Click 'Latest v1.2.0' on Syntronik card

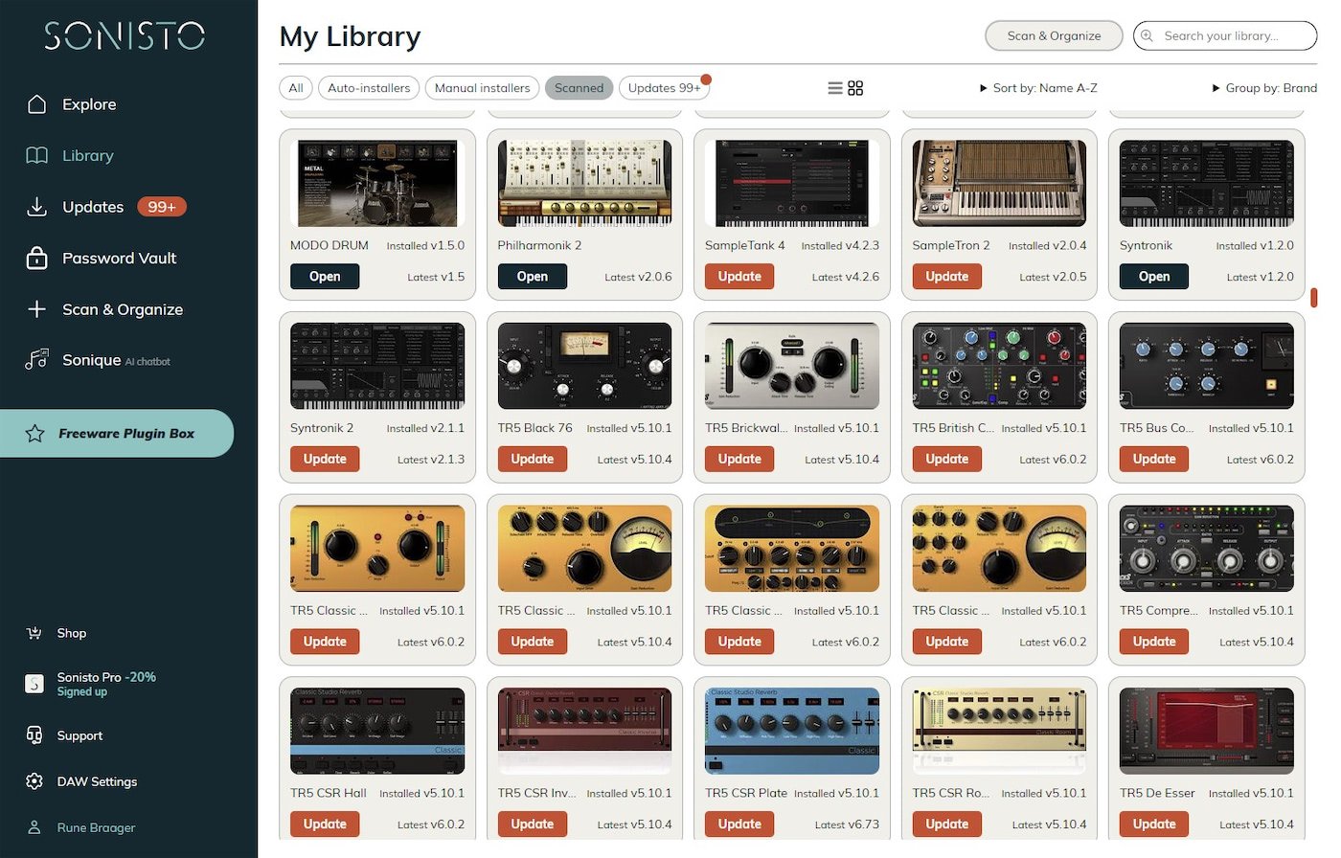[x=1261, y=277]
